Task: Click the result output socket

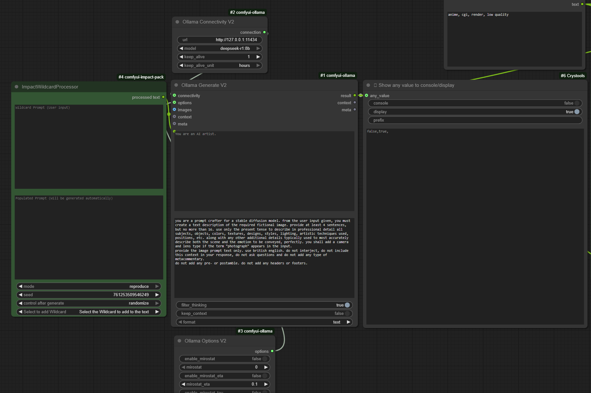Action: click(355, 96)
